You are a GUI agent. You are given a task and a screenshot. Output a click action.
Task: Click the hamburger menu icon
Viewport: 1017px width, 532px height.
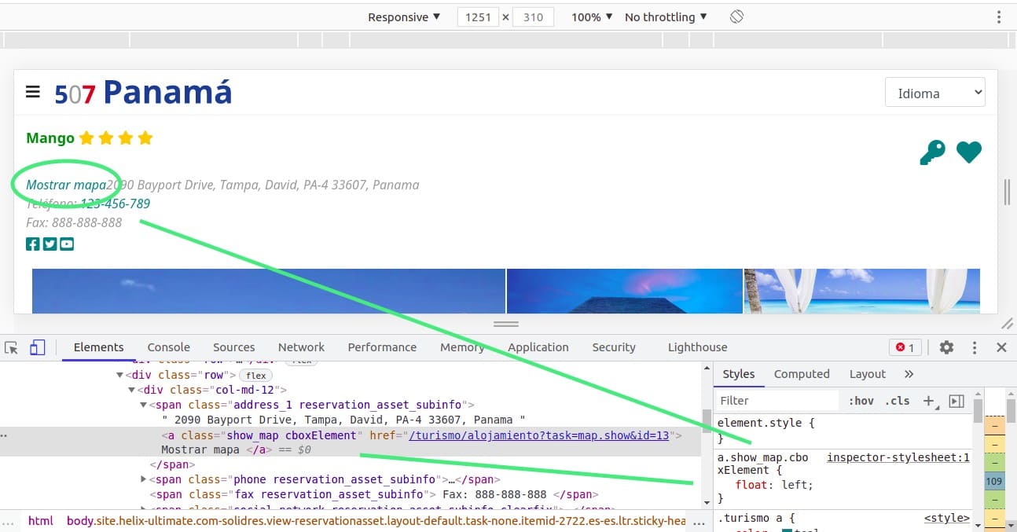coord(33,92)
